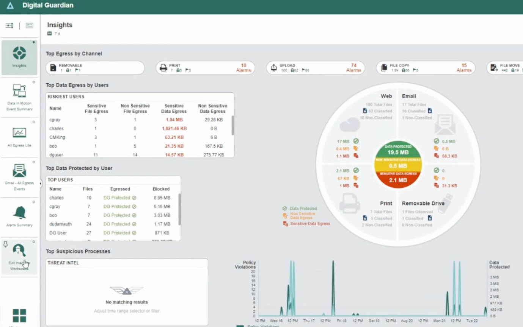Screen dimensions: 523x327
Task: Open Email - All Egress Events
Action: click(19, 177)
